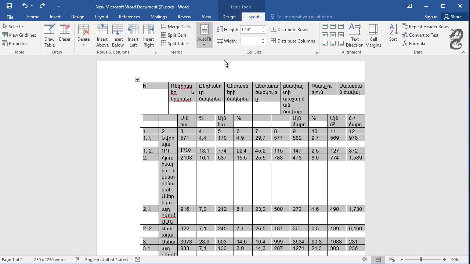Click Convert to Text
The height and width of the screenshot is (264, 470).
click(x=420, y=35)
